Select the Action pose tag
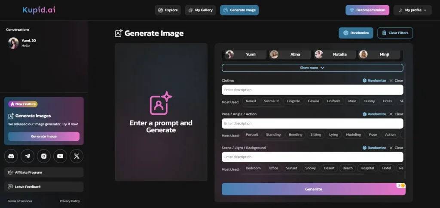440x208 pixels. coord(390,135)
